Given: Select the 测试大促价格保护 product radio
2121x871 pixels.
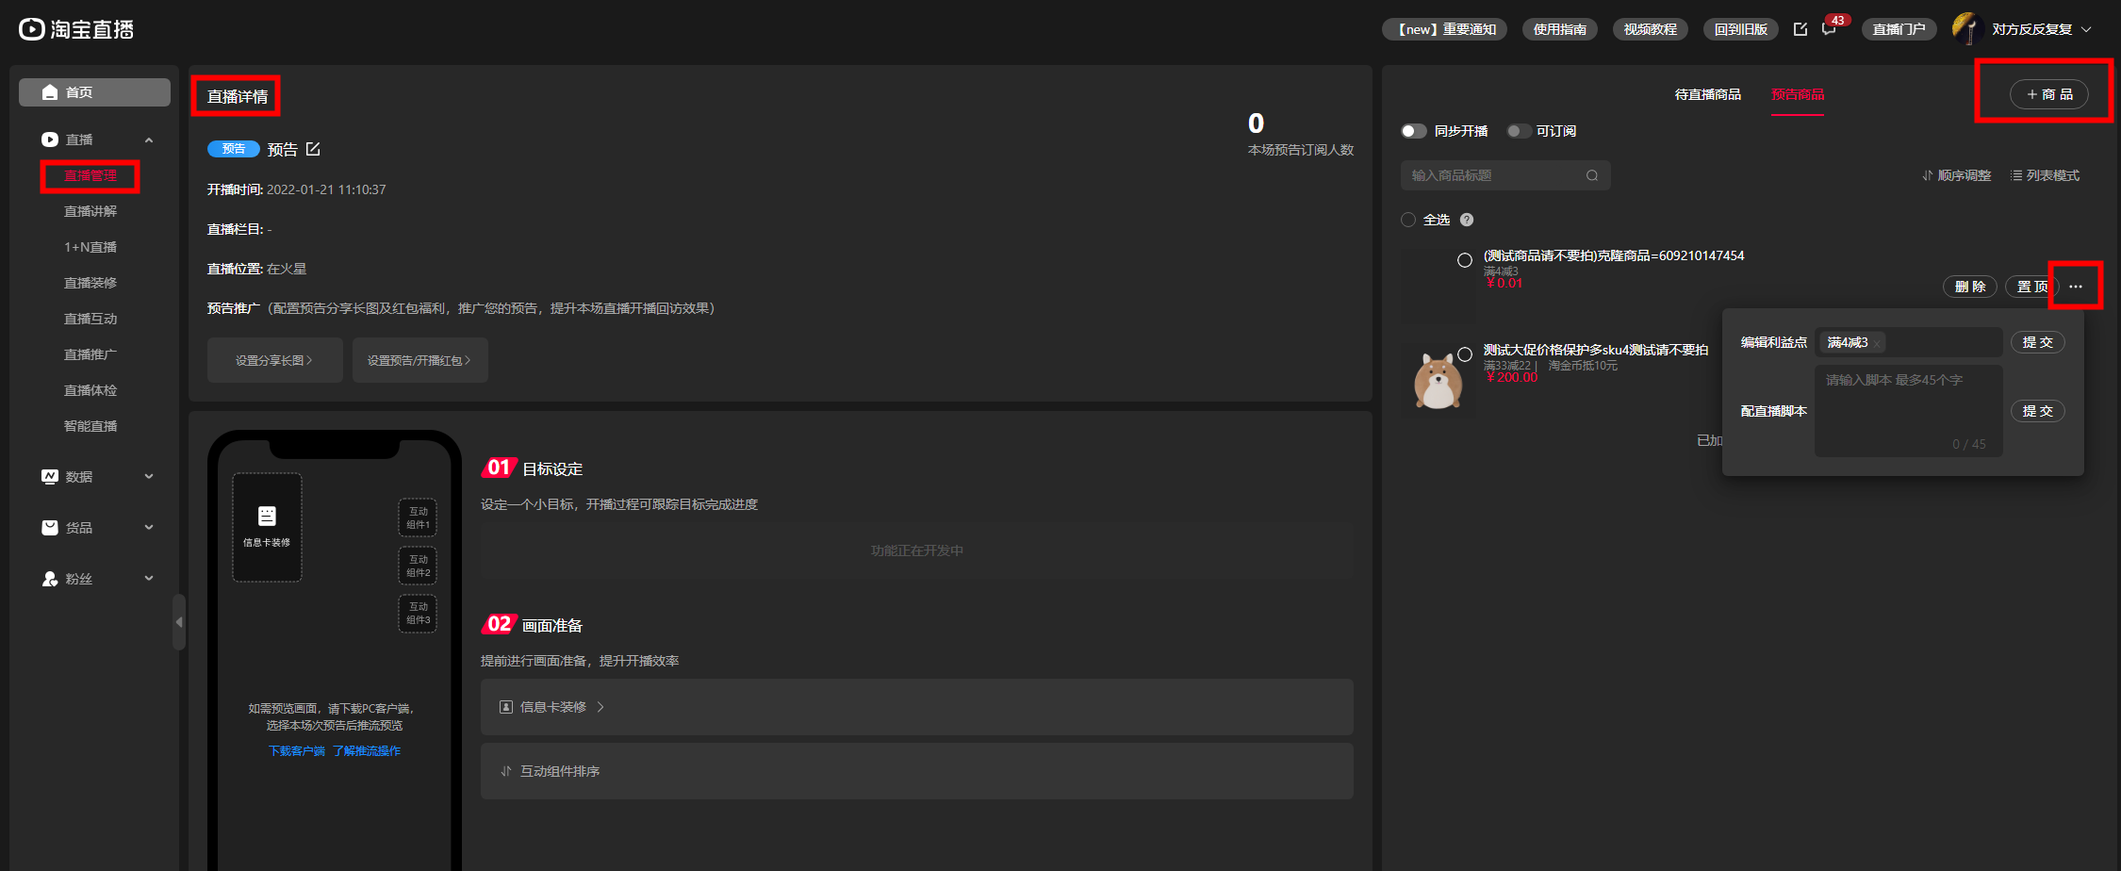Looking at the screenshot, I should [x=1465, y=354].
